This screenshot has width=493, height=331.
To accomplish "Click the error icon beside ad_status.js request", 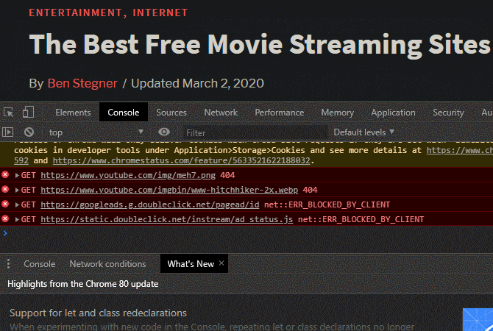I will coord(5,218).
